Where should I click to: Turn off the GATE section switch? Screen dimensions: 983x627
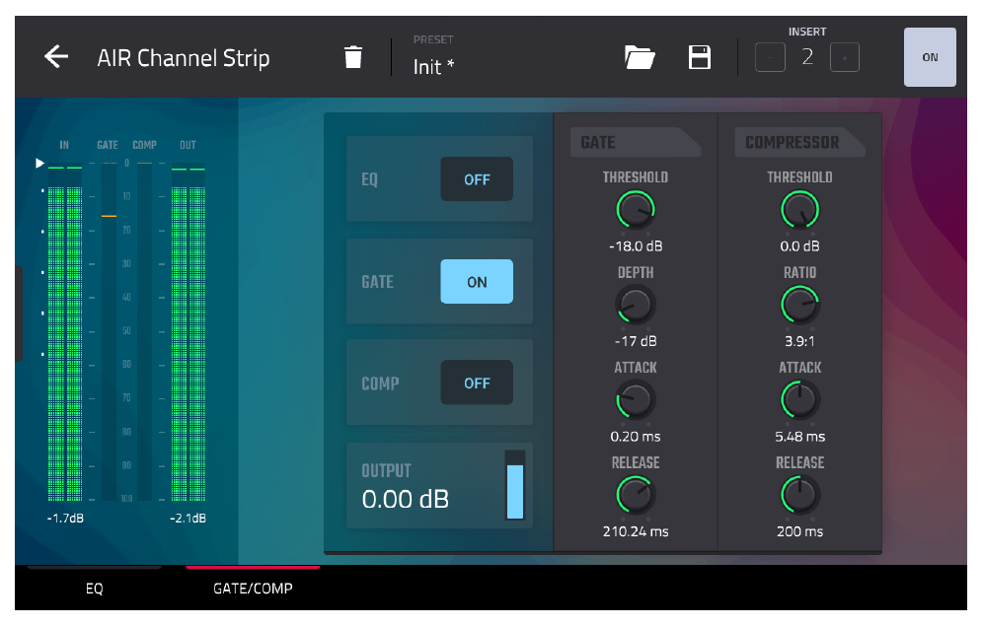477,282
